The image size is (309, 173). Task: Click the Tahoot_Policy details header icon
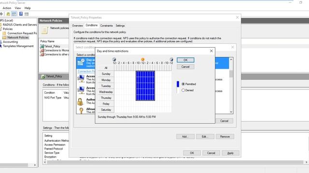(x=43, y=76)
